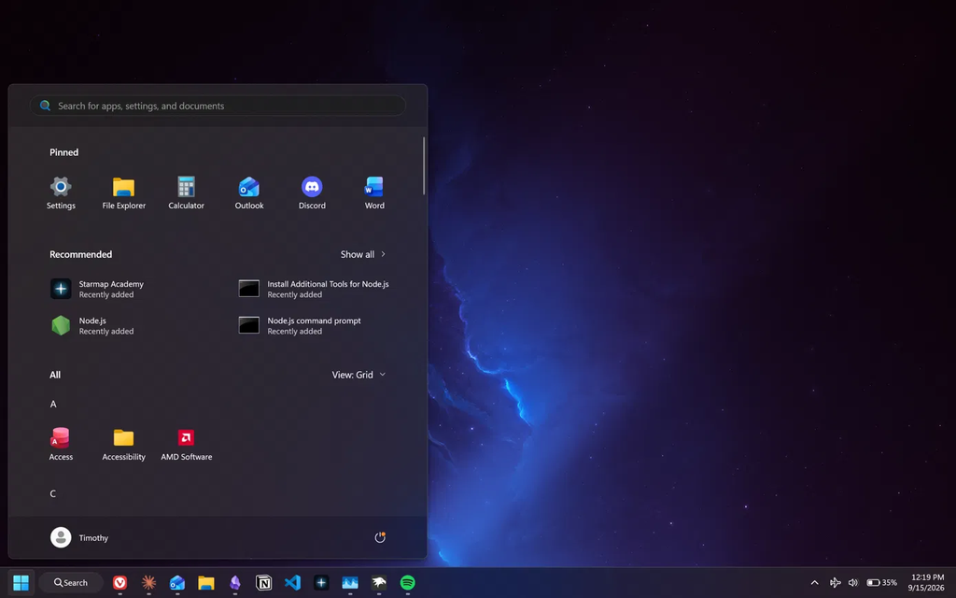
Task: Click the taskbar Search box
Action: (x=71, y=583)
